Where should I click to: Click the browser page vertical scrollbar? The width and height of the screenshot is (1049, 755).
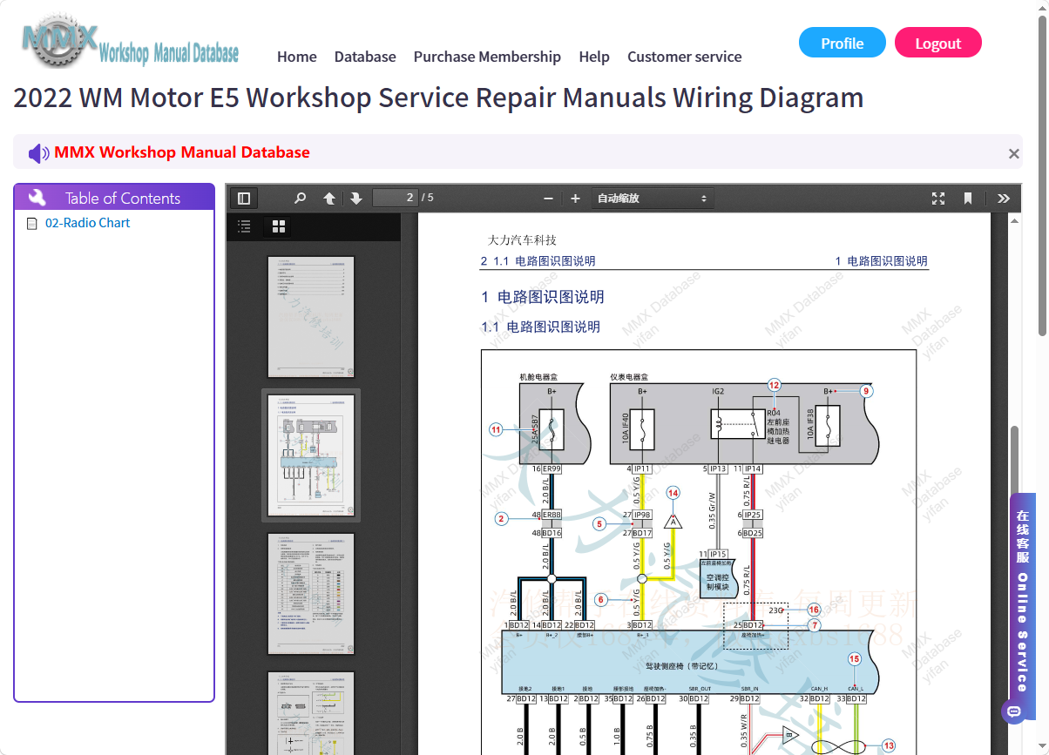click(x=1043, y=174)
